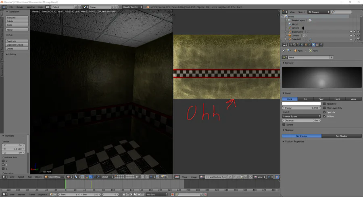Open the Object Mode dropdown
Viewport: 363px width, 197px height.
[55, 177]
